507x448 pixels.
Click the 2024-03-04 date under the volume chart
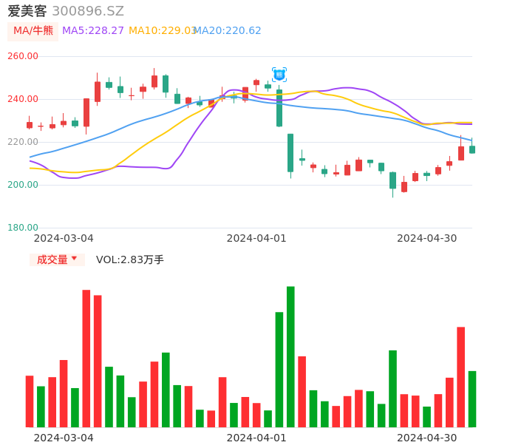(64, 438)
